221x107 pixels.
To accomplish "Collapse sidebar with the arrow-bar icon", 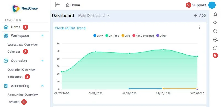I will 57,5.
